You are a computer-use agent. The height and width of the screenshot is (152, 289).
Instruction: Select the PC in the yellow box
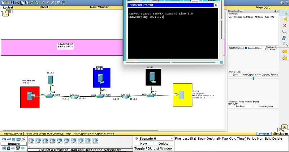(181, 95)
